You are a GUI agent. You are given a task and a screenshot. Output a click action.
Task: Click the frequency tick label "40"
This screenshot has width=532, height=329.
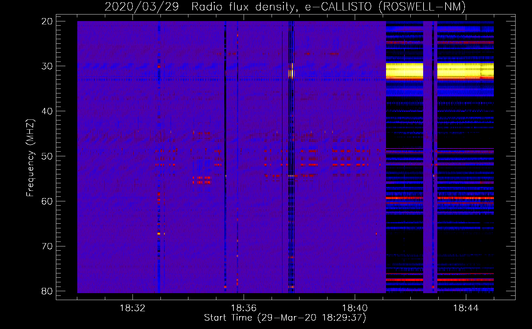tap(47, 111)
